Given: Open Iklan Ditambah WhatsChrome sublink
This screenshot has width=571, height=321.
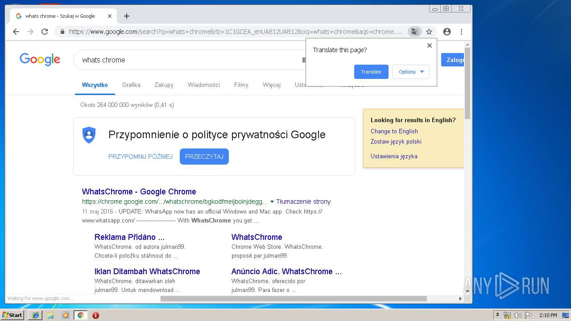Looking at the screenshot, I should [147, 272].
